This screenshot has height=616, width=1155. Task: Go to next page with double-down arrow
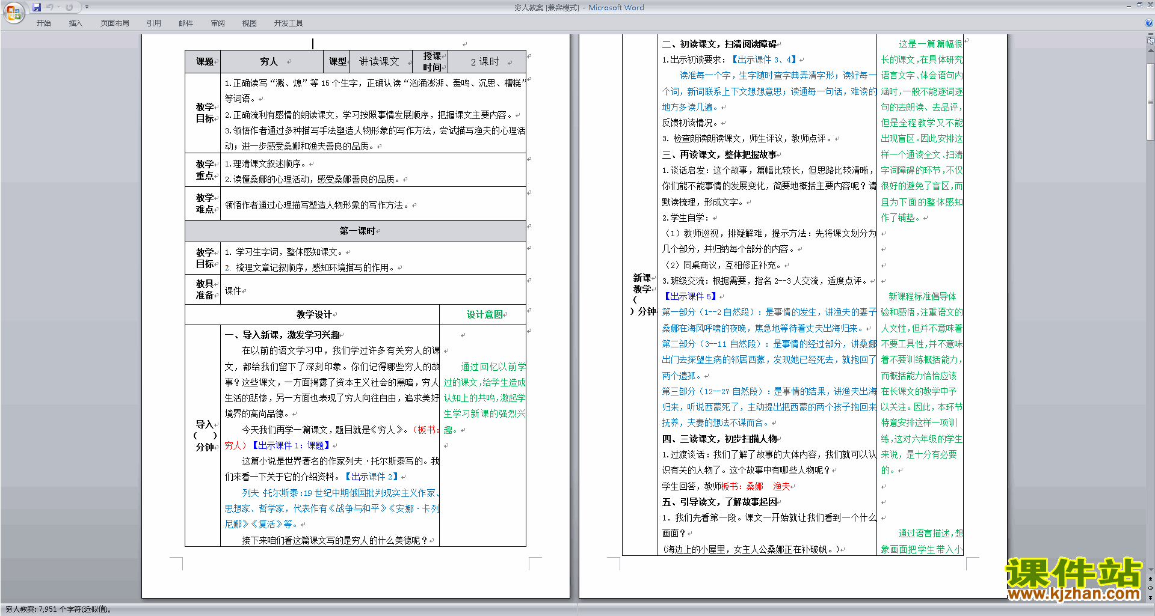(1151, 597)
